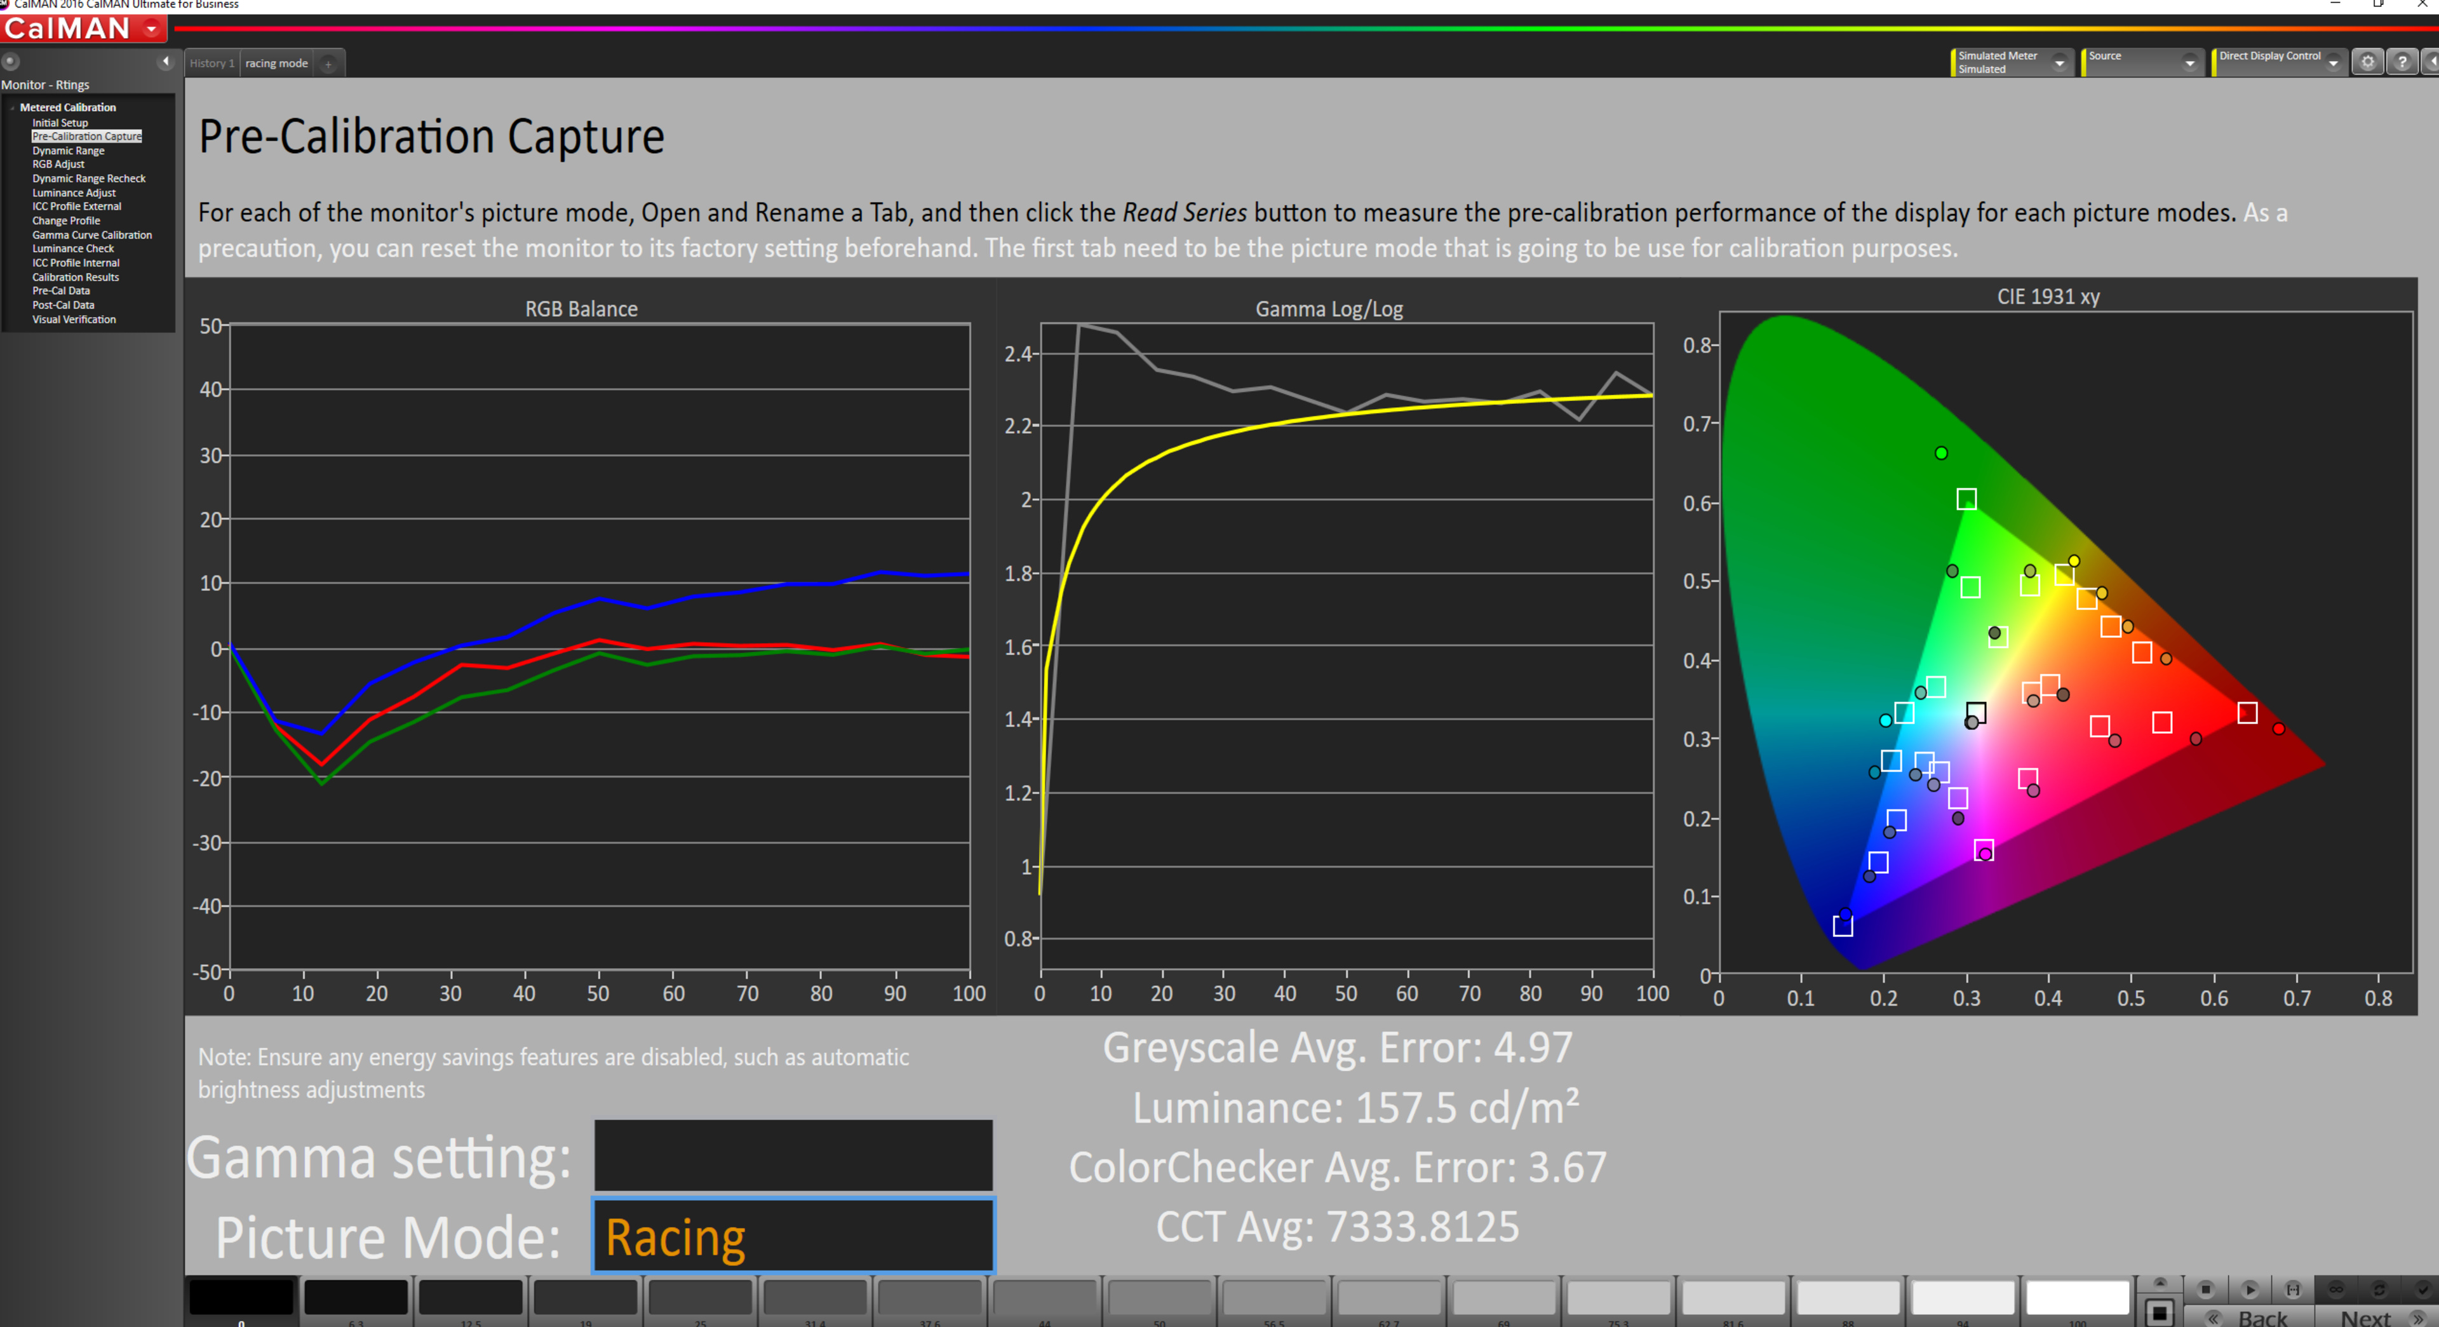Collapse the left workflow sidebar arrow
The image size is (2439, 1327).
[166, 62]
